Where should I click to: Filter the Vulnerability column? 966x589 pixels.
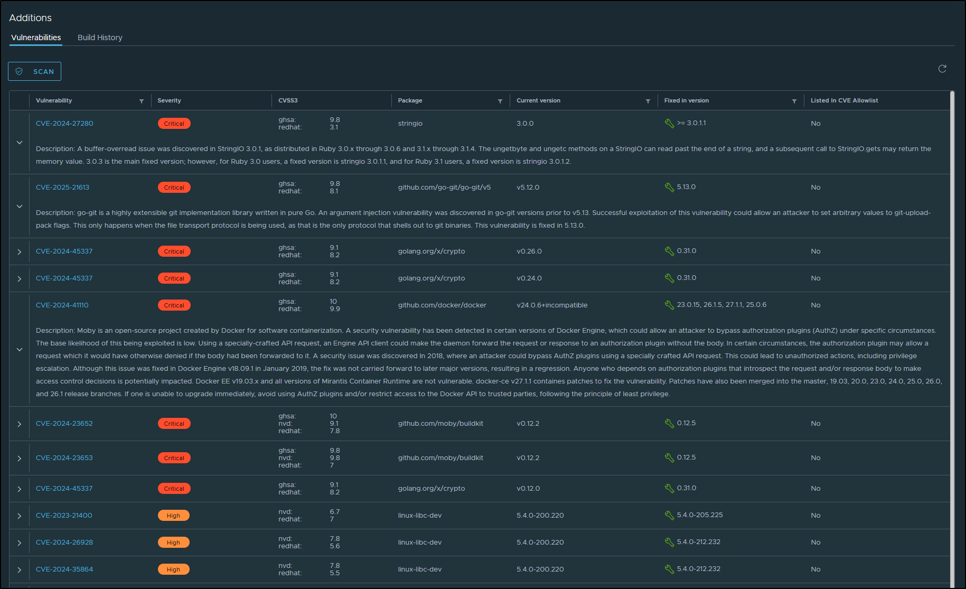142,101
